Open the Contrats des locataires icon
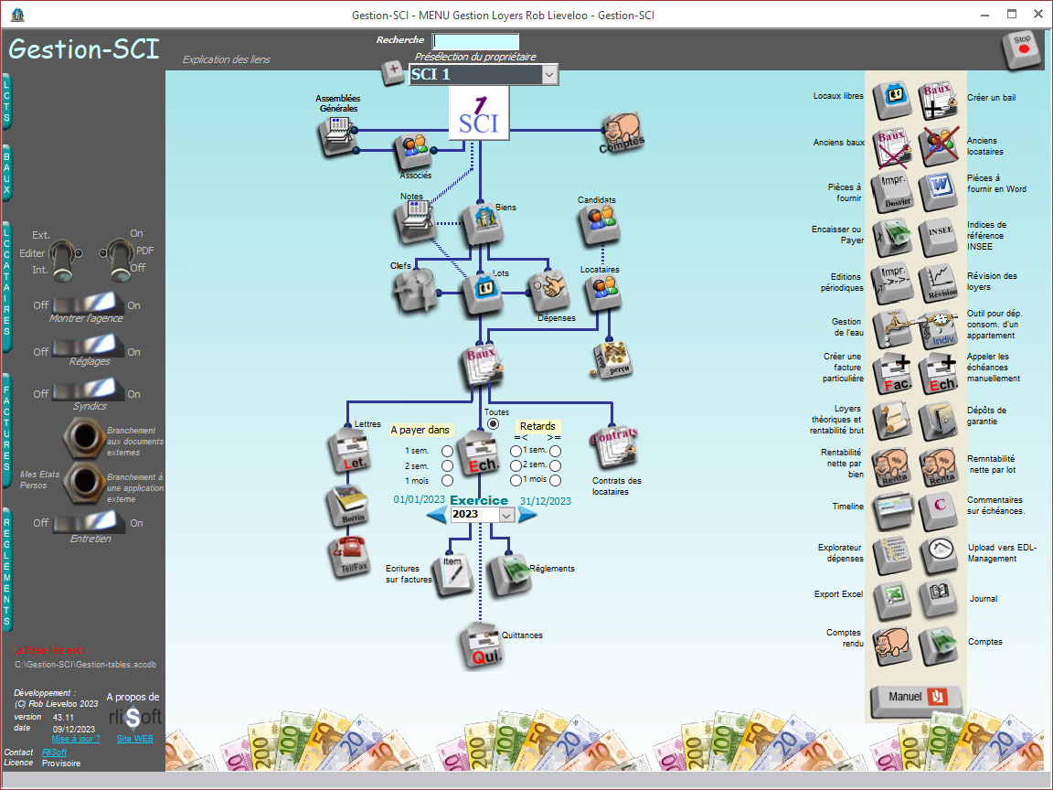Viewport: 1053px width, 790px height. 613,447
